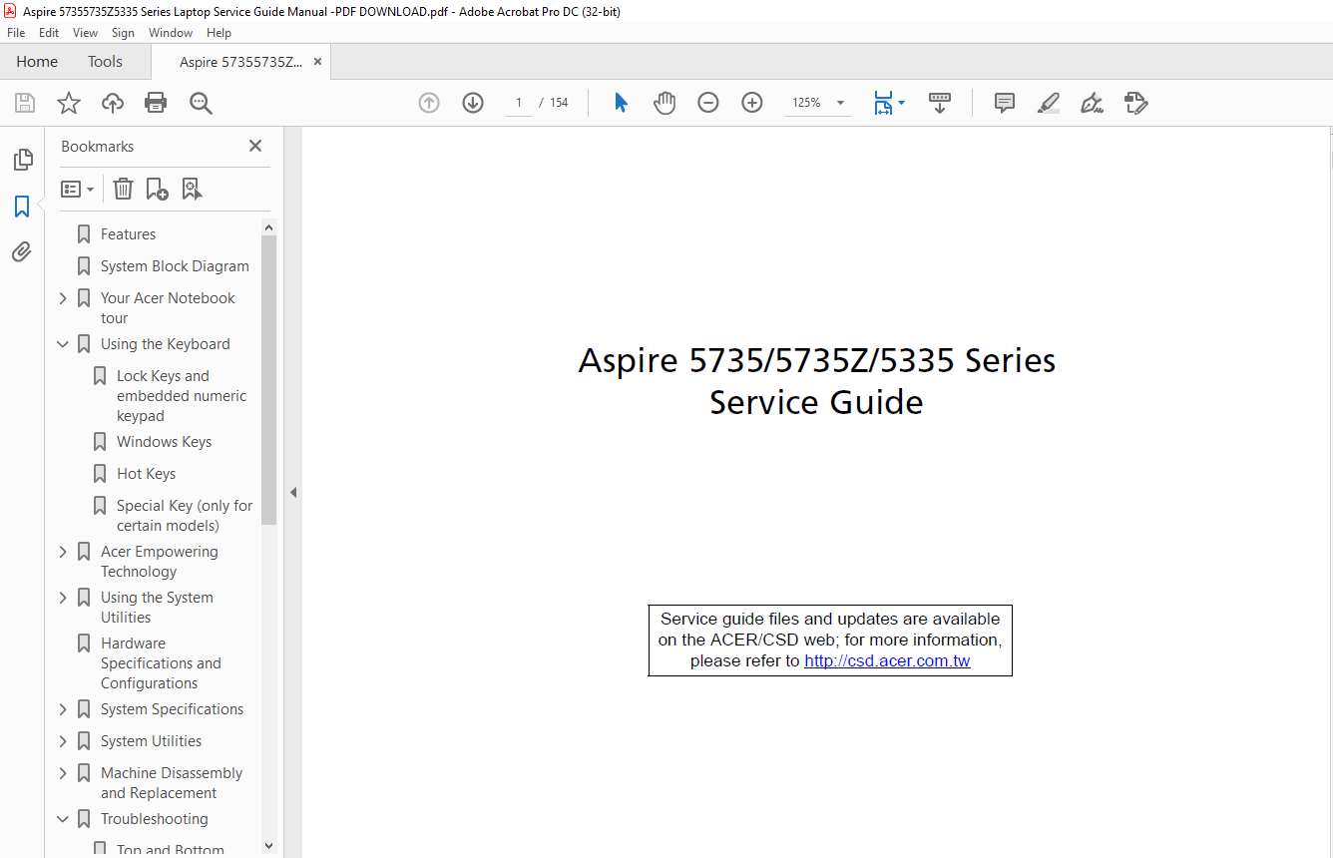The image size is (1333, 858).
Task: Click the page number input field
Action: click(x=519, y=103)
